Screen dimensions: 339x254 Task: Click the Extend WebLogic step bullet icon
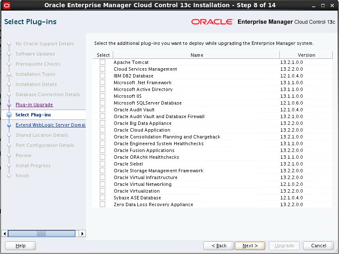click(x=9, y=125)
